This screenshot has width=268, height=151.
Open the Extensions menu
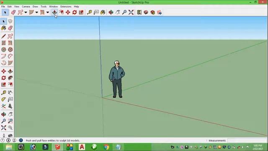[x=66, y=7]
